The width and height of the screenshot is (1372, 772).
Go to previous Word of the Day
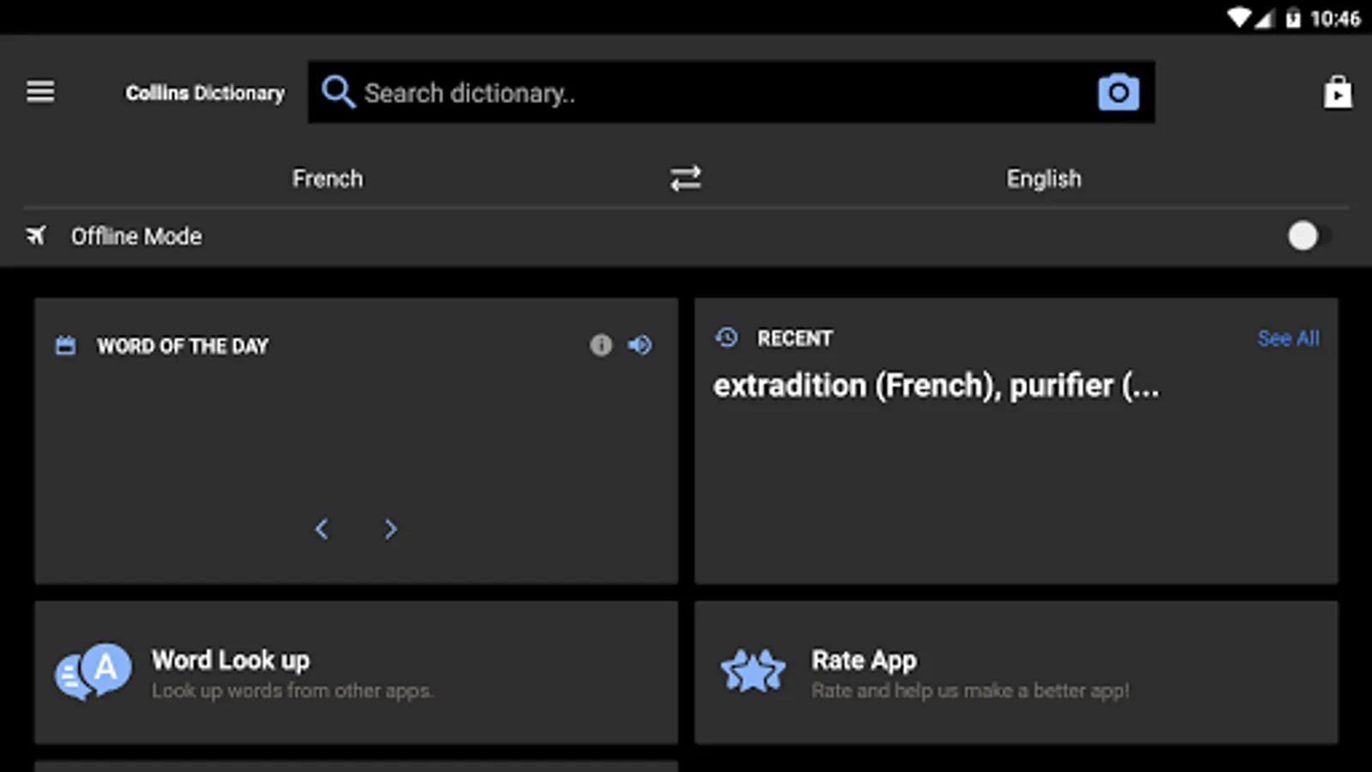[322, 529]
